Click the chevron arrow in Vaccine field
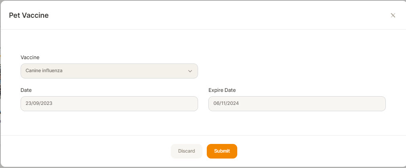Image resolution: width=406 pixels, height=168 pixels. point(190,71)
